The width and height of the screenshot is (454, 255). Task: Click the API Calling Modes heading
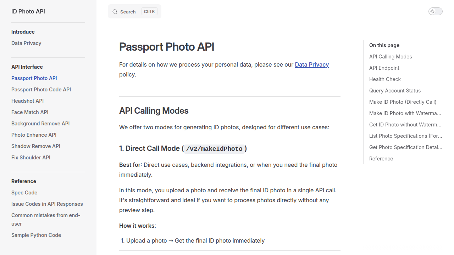click(154, 111)
